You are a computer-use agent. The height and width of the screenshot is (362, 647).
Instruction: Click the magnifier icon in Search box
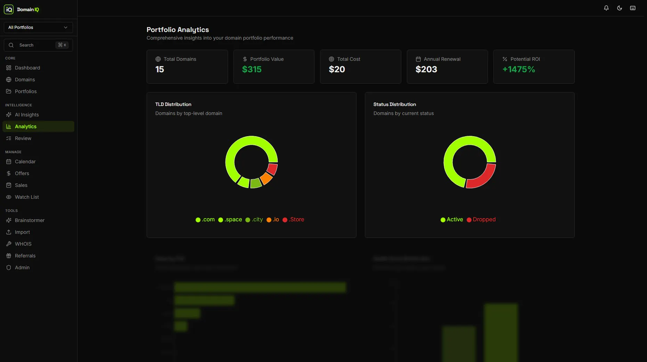click(11, 45)
